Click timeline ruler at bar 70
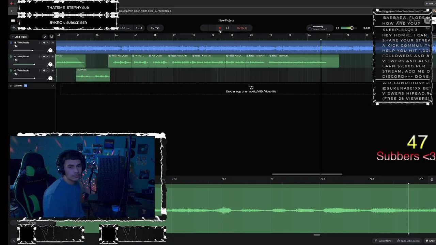This screenshot has height=245, width=436. pos(193,35)
